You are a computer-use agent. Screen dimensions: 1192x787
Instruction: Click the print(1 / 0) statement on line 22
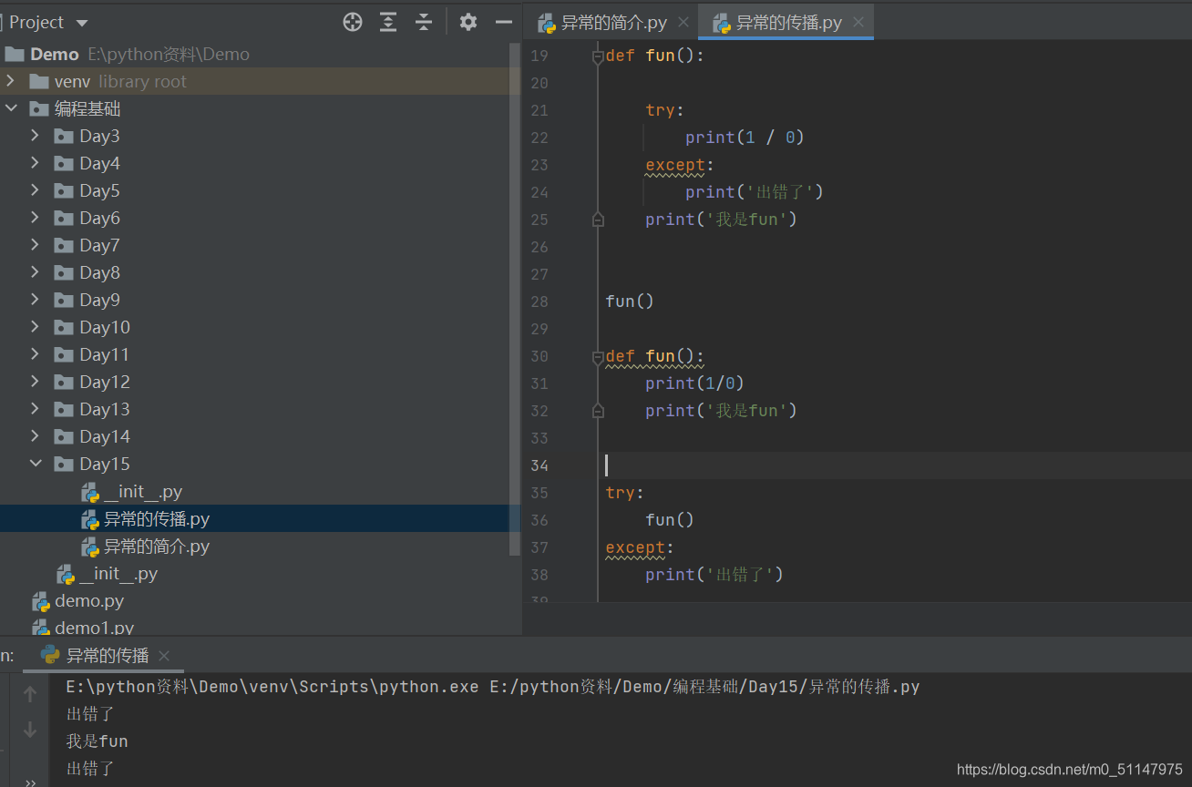(x=745, y=138)
